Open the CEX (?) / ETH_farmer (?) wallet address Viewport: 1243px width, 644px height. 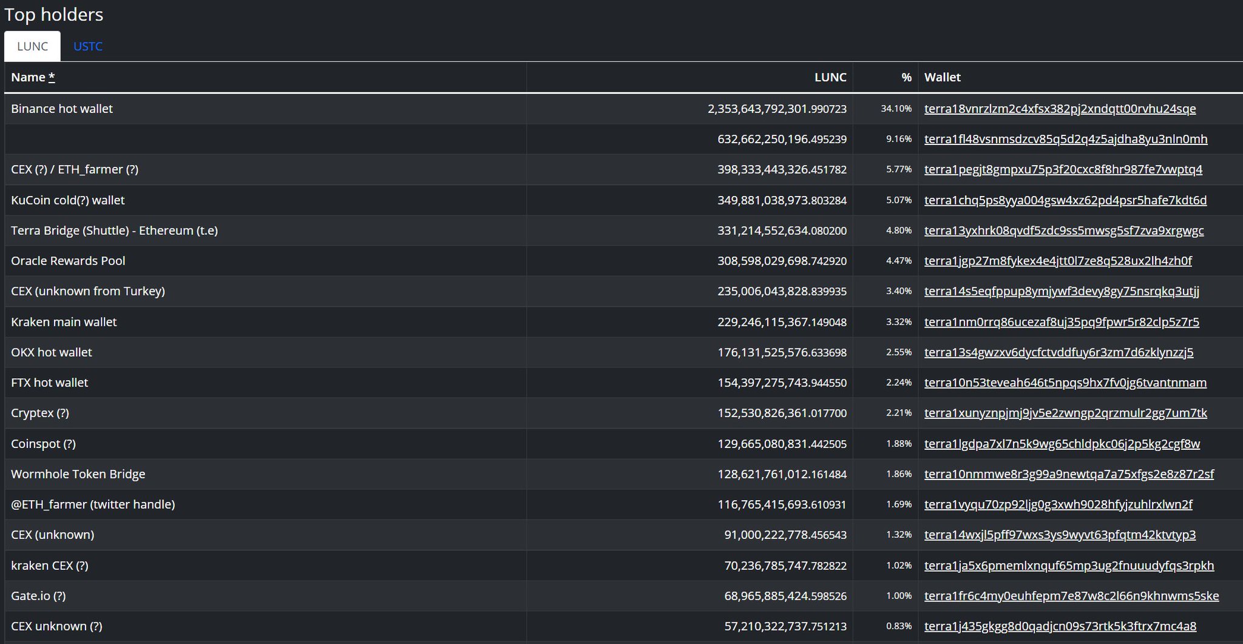1063,169
